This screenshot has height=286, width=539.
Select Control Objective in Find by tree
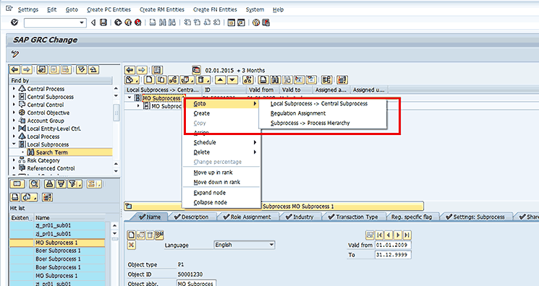[x=48, y=113]
